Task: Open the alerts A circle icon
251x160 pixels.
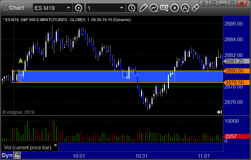Action: (x=185, y=8)
